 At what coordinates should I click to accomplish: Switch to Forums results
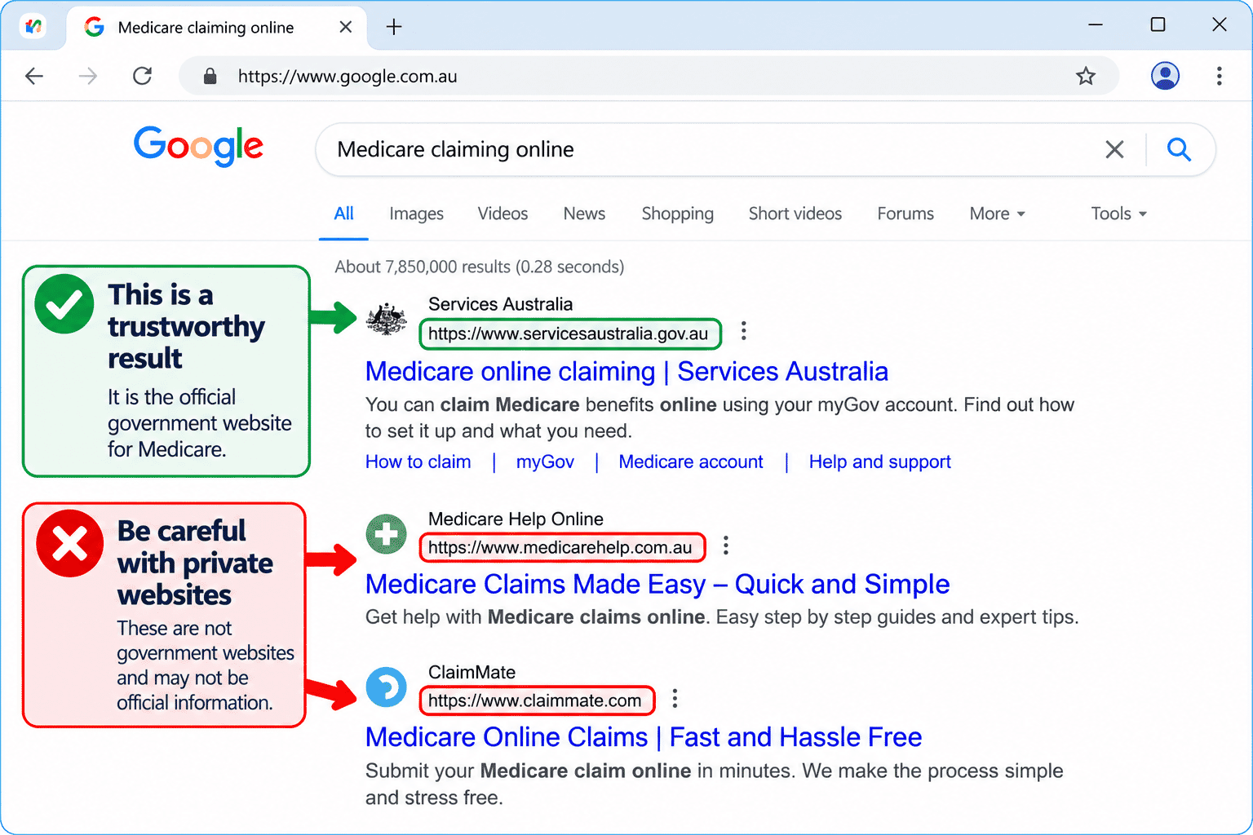[x=905, y=214]
